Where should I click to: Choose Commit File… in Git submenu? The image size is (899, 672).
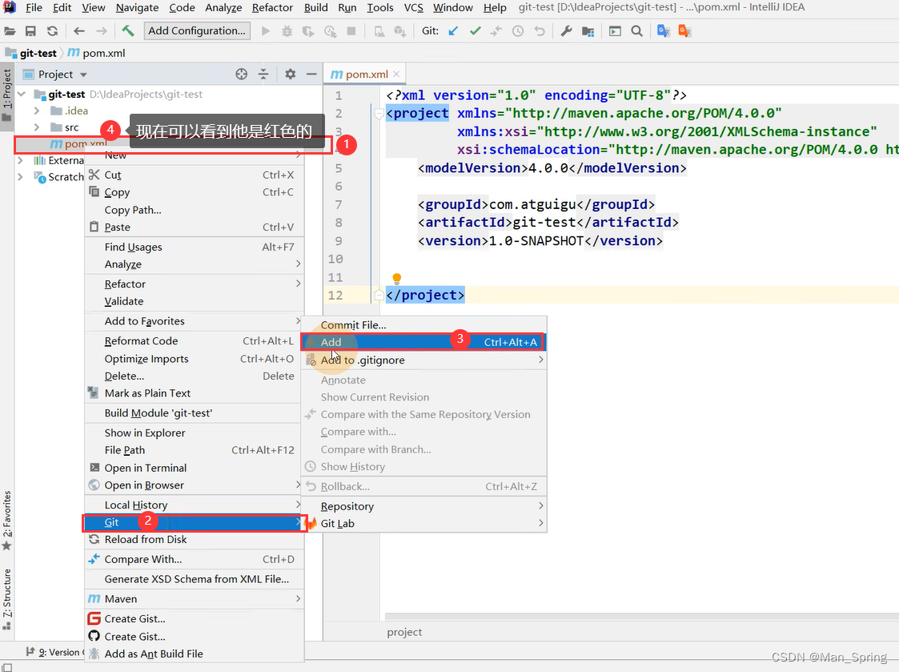424,325
